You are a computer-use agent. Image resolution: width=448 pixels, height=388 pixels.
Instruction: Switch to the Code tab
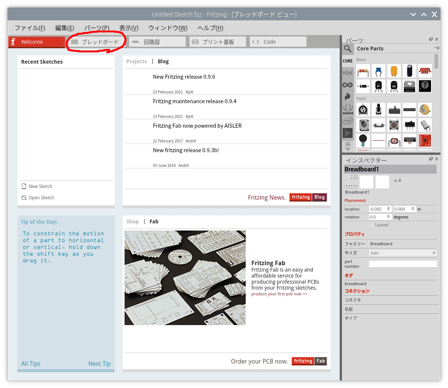tap(278, 42)
